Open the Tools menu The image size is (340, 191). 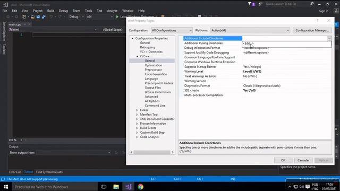click(x=89, y=11)
